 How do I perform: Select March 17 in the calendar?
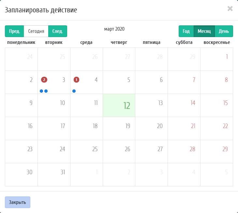(54, 128)
